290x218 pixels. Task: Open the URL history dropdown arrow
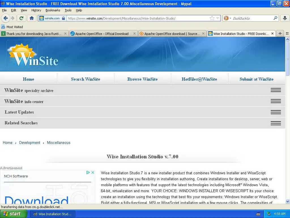click(218, 18)
